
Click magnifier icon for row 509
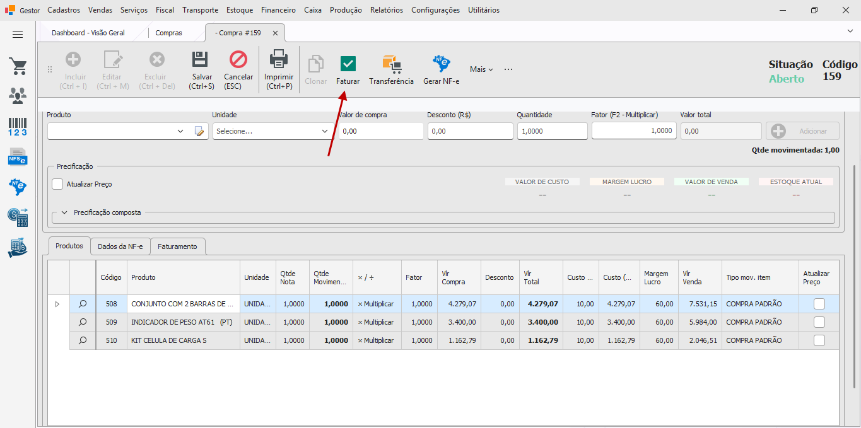(x=83, y=322)
